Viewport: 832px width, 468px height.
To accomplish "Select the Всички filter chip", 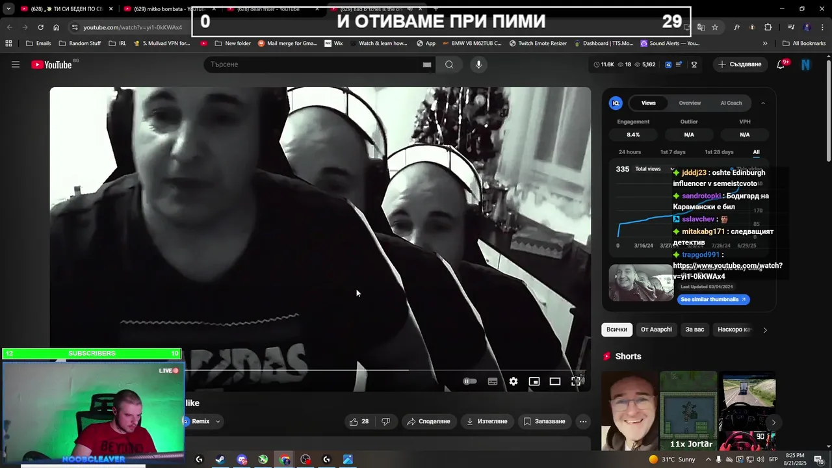I will click(617, 330).
